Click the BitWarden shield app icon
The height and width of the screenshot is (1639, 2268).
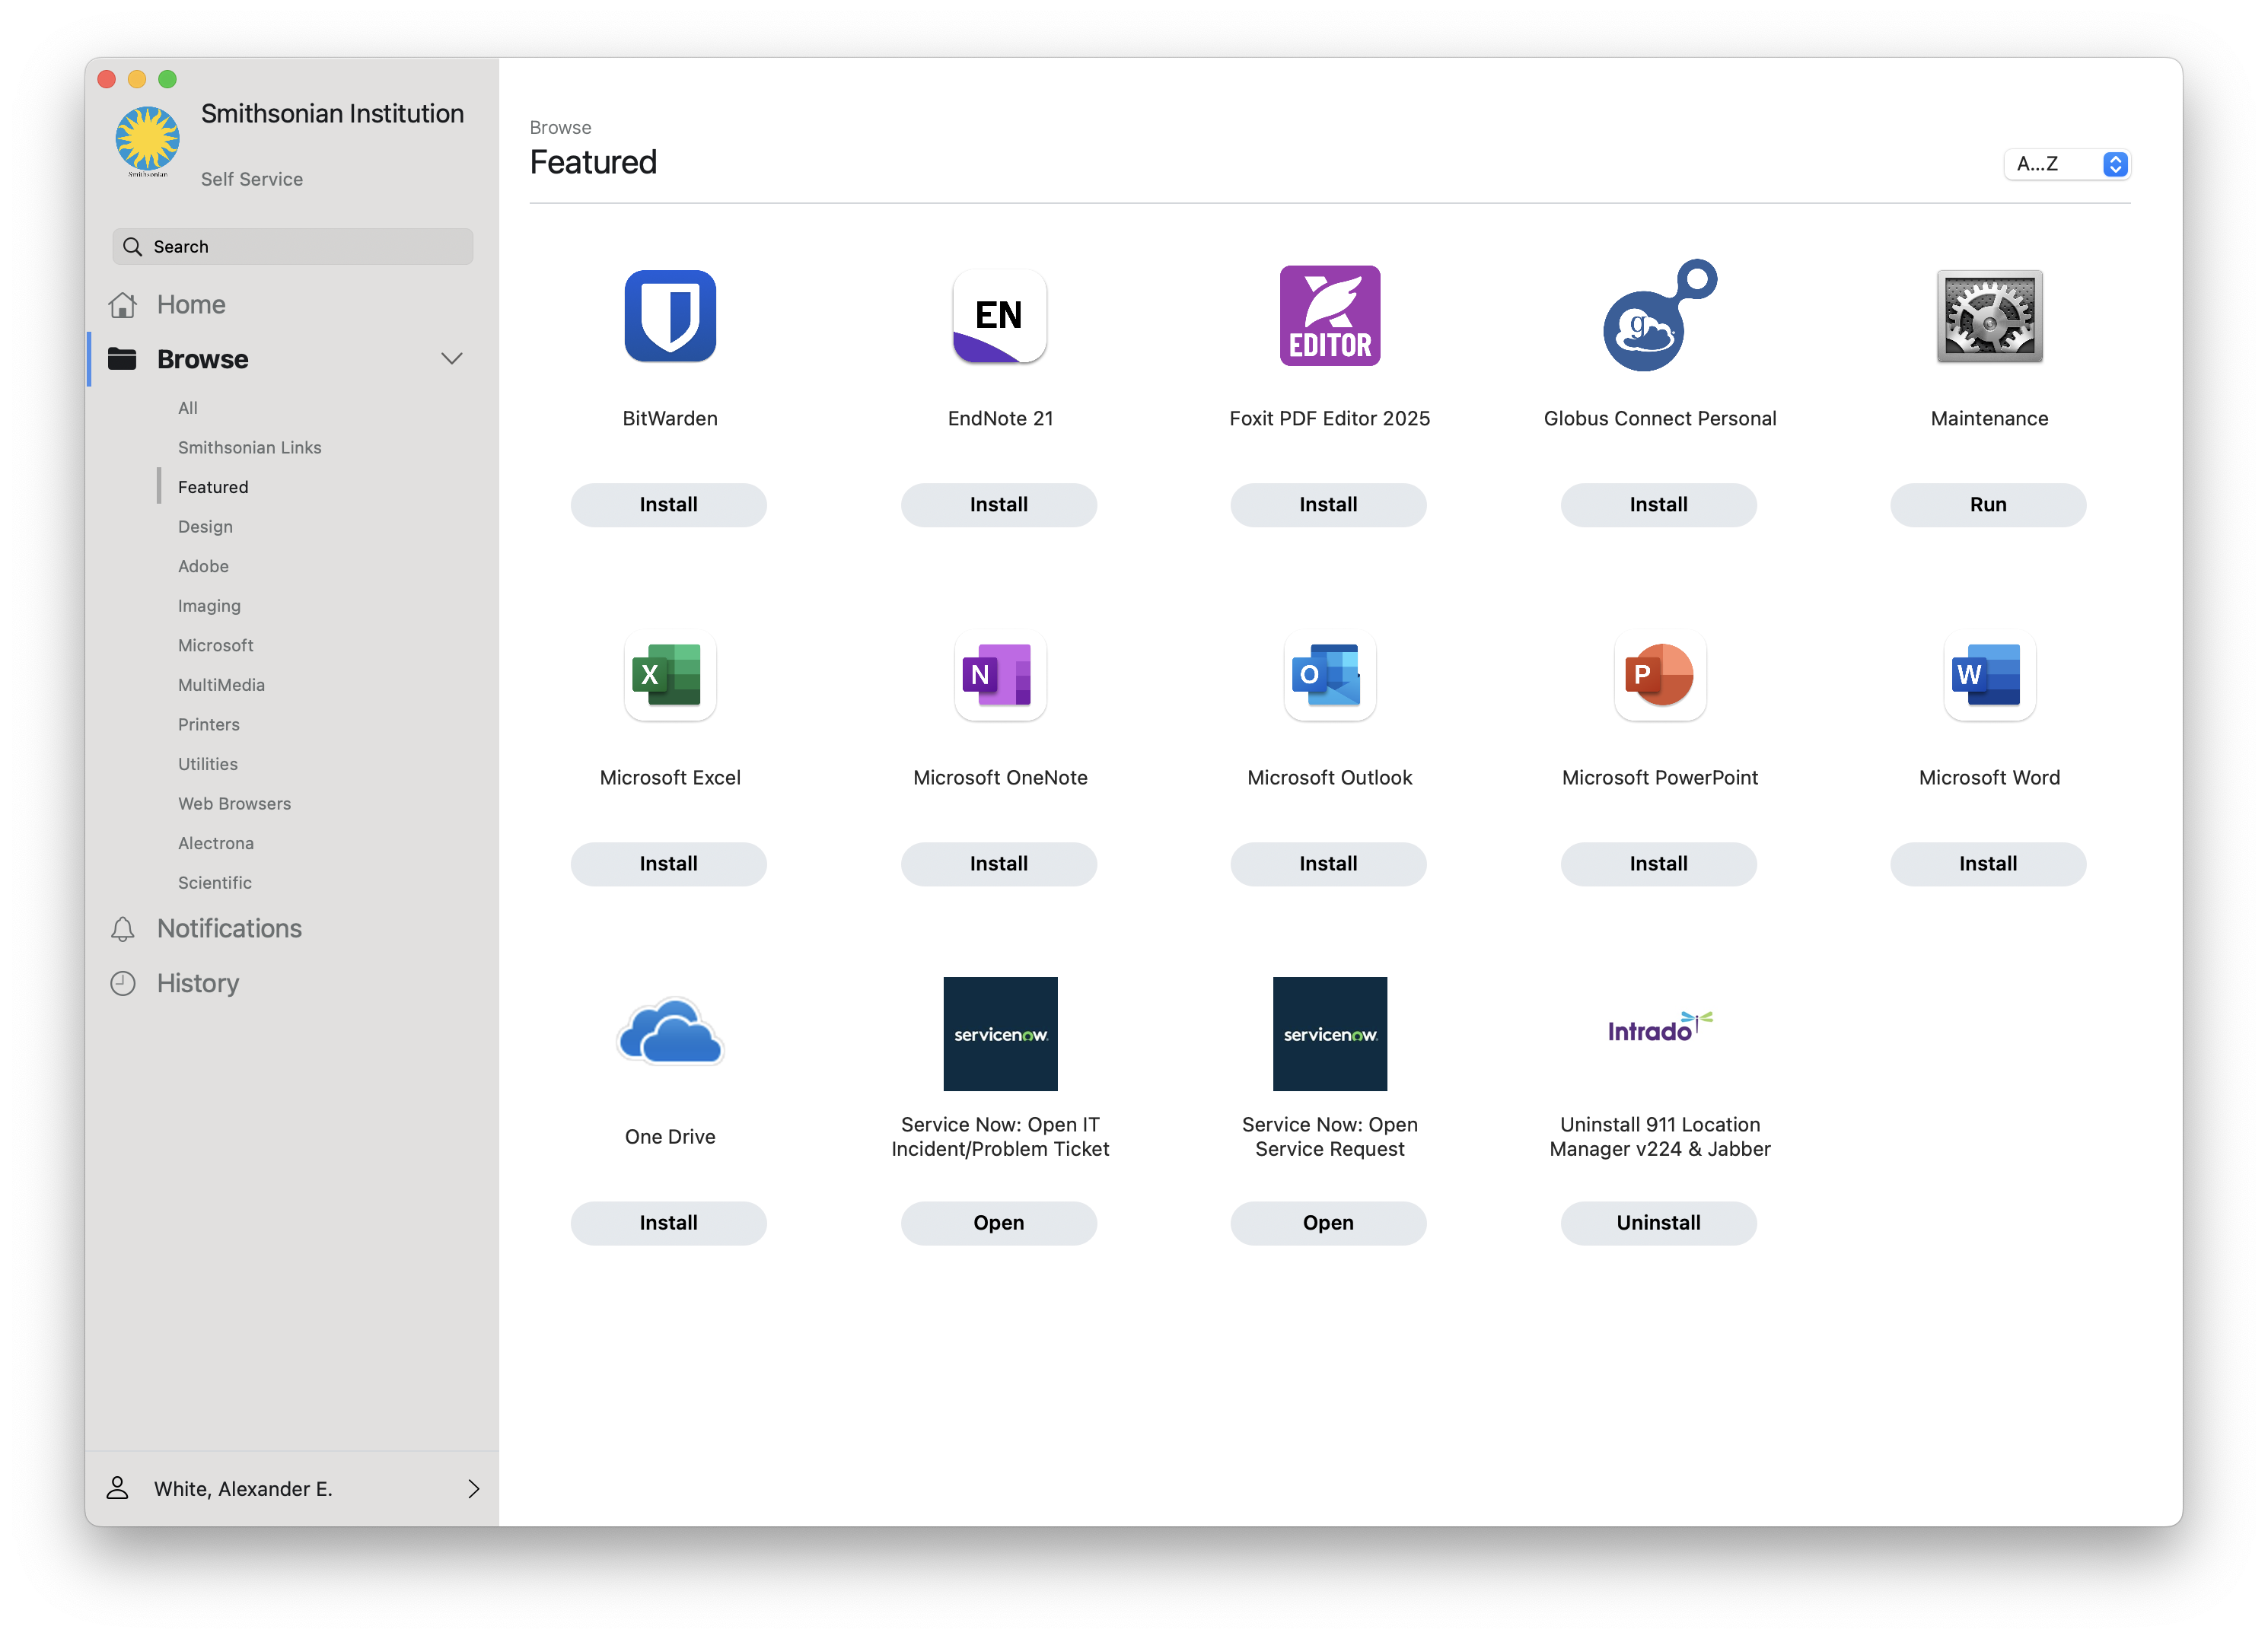click(x=670, y=316)
